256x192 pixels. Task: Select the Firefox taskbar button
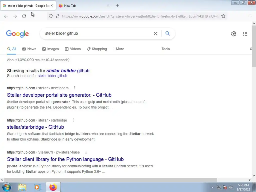pos(53,187)
